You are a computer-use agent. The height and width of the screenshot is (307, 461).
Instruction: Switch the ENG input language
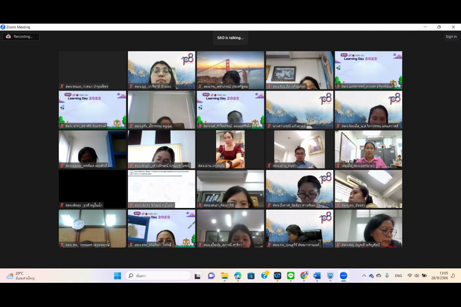click(x=398, y=276)
